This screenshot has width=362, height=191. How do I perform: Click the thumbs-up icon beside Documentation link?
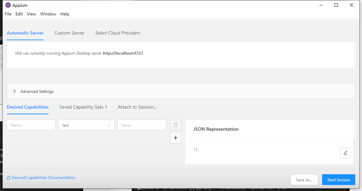click(x=9, y=178)
